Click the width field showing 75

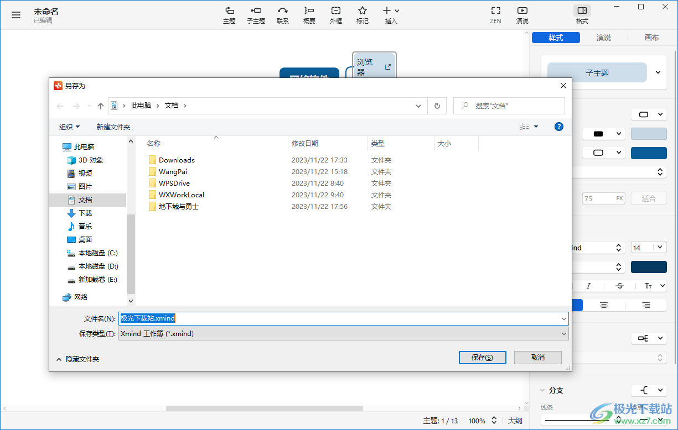[604, 198]
